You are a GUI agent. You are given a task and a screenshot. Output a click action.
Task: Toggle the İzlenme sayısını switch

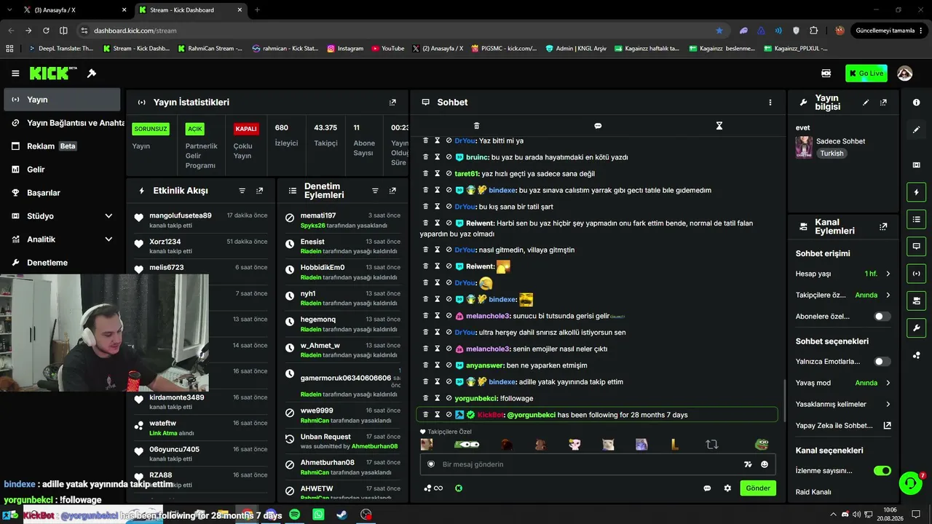point(882,471)
